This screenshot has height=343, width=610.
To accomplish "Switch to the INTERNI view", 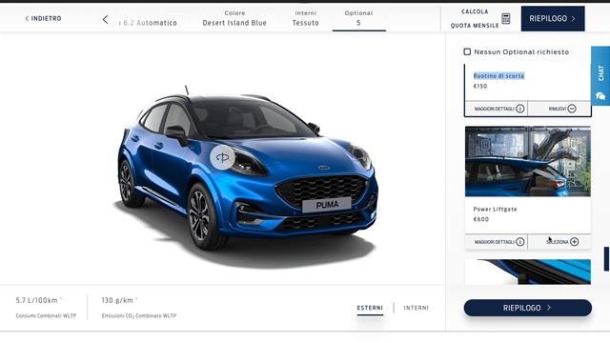I will (417, 308).
